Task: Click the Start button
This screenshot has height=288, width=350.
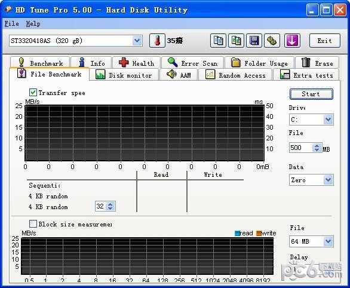Action: (x=311, y=94)
